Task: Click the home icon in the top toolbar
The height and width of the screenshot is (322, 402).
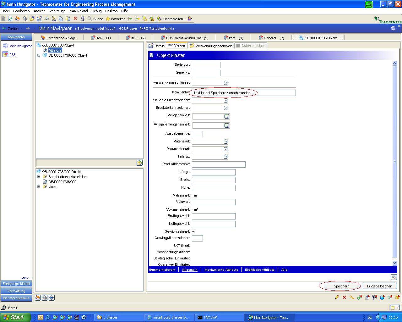Action: tap(17, 19)
